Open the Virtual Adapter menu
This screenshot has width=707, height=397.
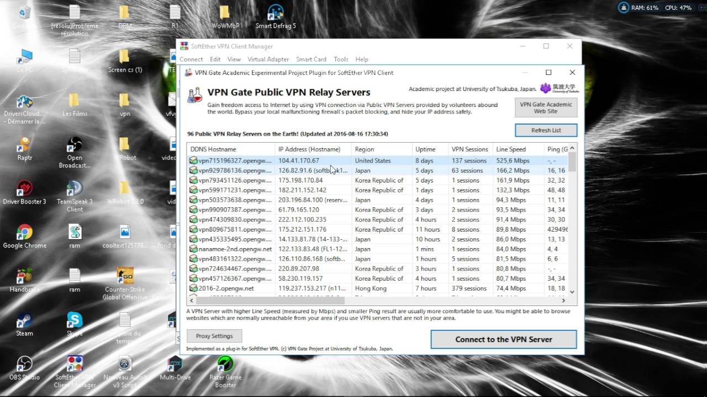point(268,59)
